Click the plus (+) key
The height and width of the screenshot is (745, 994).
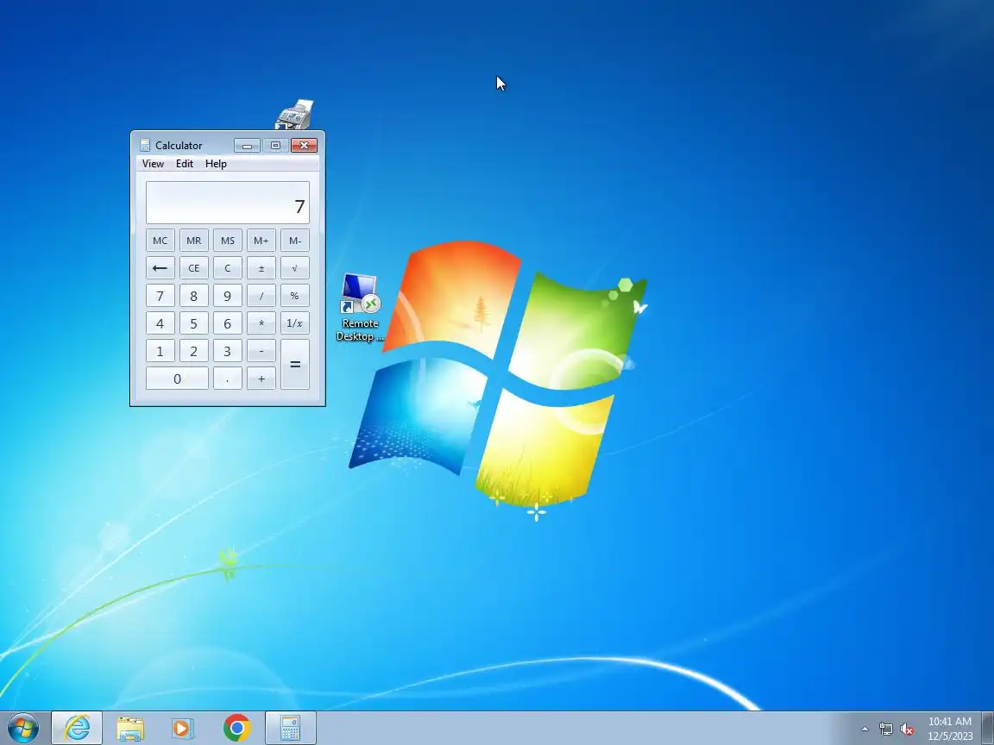point(261,379)
